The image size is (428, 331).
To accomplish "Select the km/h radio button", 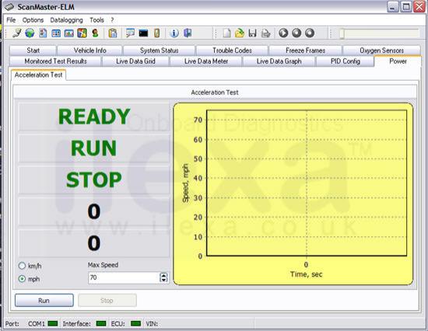I will (22, 266).
